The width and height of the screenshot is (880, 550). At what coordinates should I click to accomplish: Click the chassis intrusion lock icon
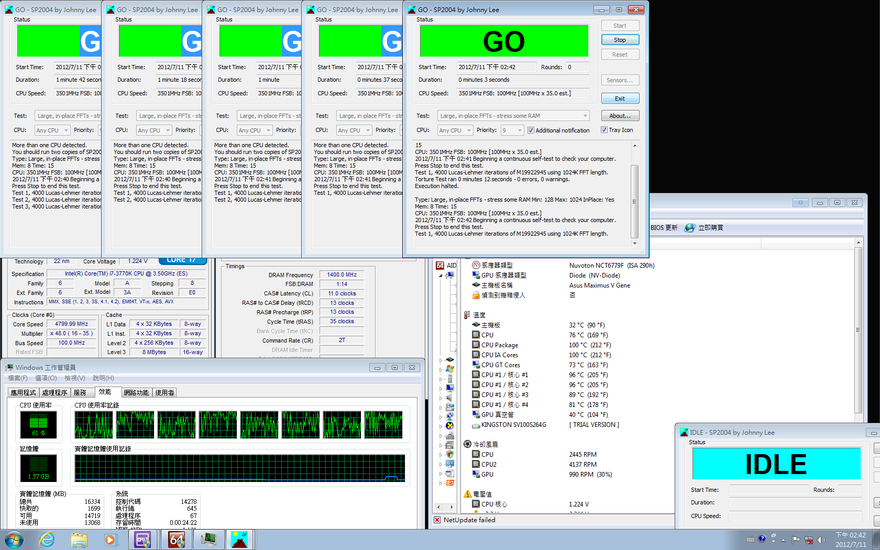pyautogui.click(x=476, y=295)
